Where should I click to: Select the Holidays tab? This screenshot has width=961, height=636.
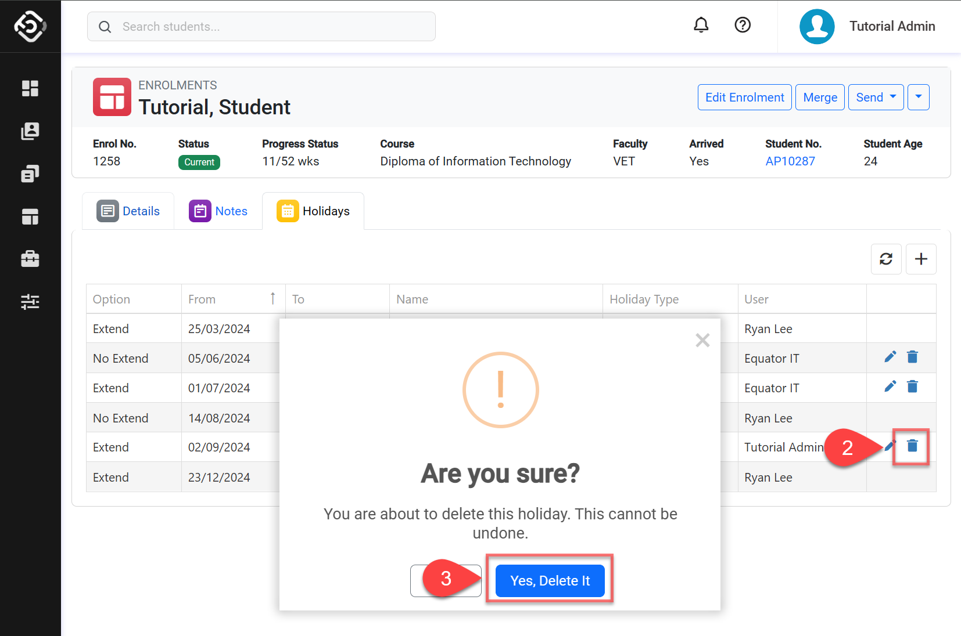pyautogui.click(x=313, y=211)
